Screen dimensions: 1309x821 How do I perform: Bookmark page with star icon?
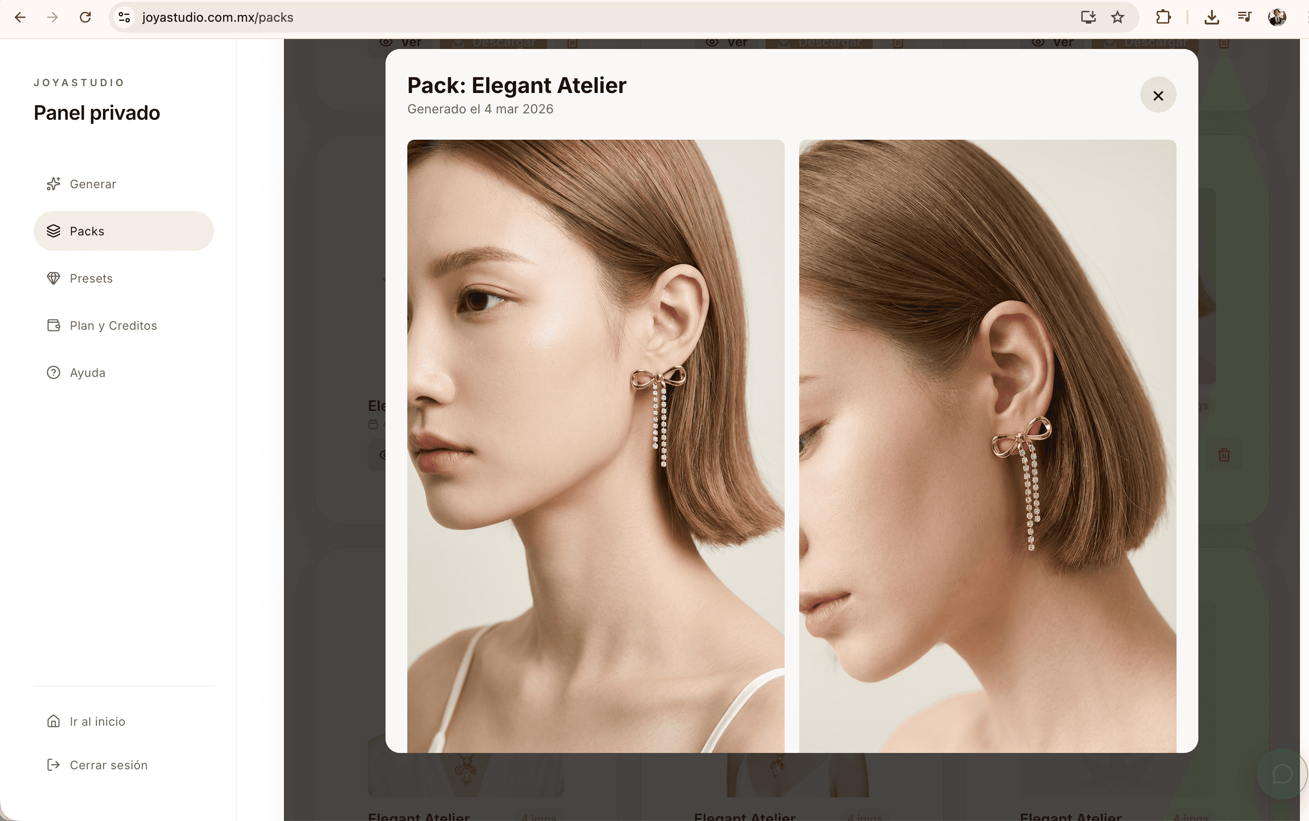pos(1117,17)
